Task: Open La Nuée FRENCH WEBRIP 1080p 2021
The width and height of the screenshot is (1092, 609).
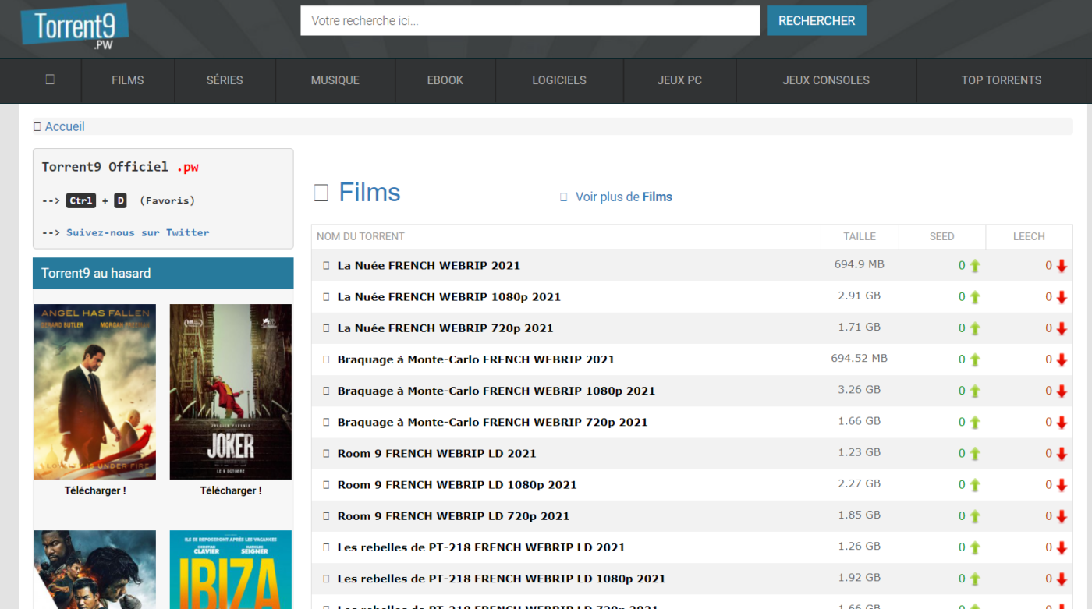Action: click(x=449, y=296)
